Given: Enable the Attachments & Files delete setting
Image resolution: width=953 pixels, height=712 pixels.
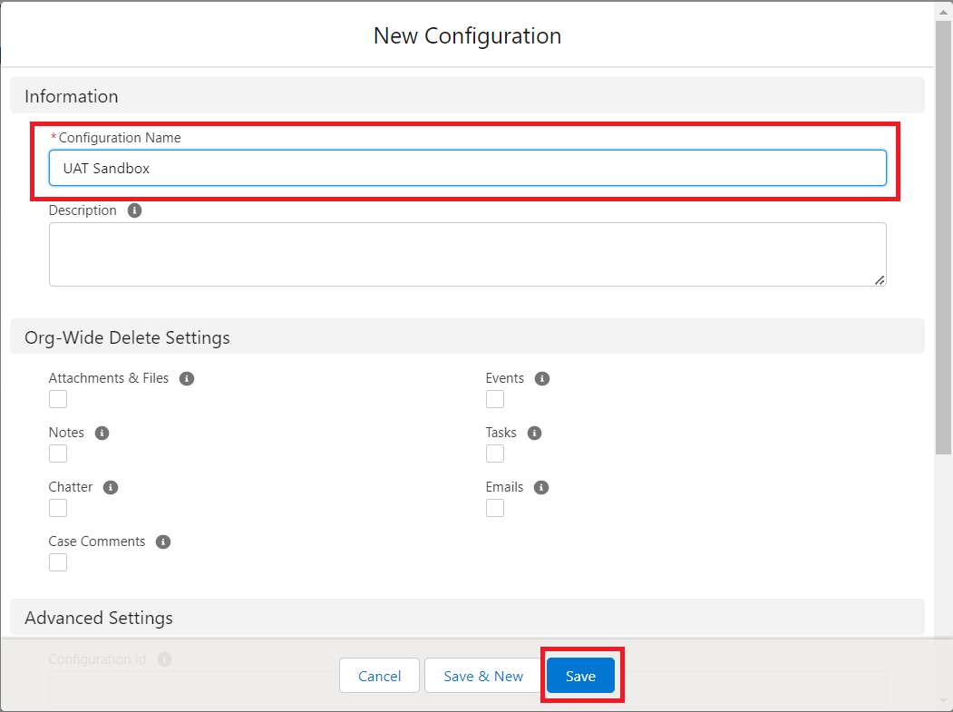Looking at the screenshot, I should pyautogui.click(x=57, y=399).
